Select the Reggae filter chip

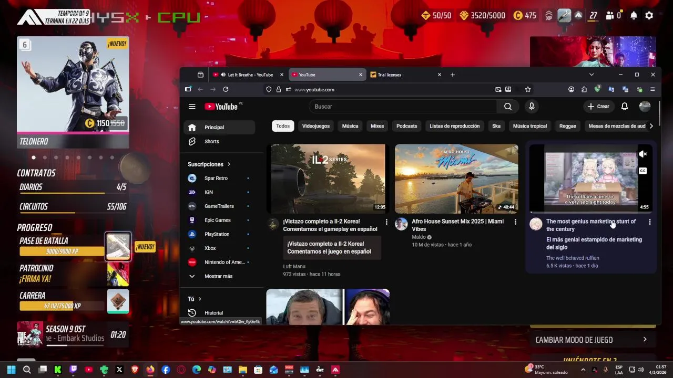[x=567, y=126]
